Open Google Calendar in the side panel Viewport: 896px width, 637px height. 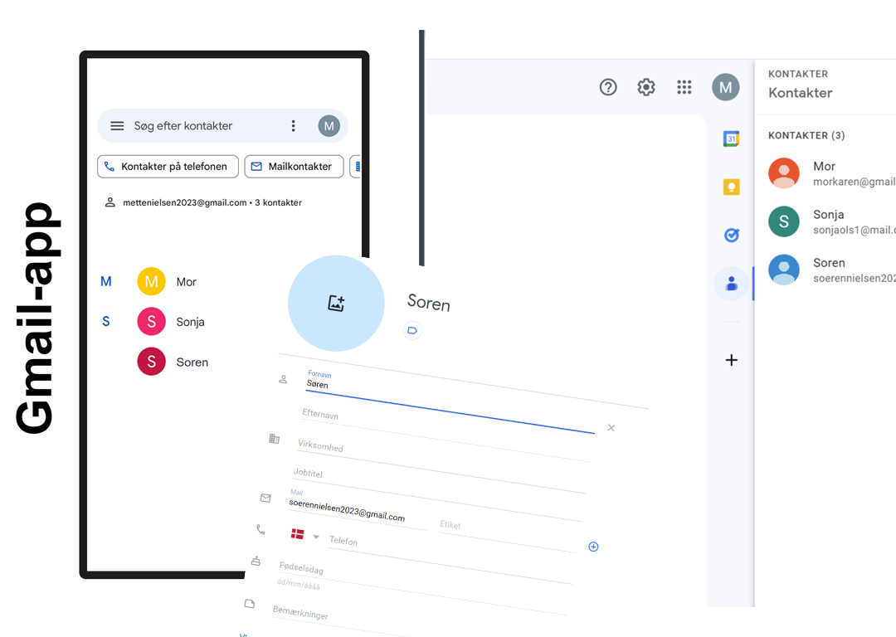pos(732,139)
